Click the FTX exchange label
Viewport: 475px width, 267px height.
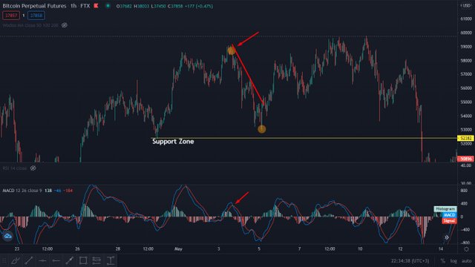tap(85, 6)
